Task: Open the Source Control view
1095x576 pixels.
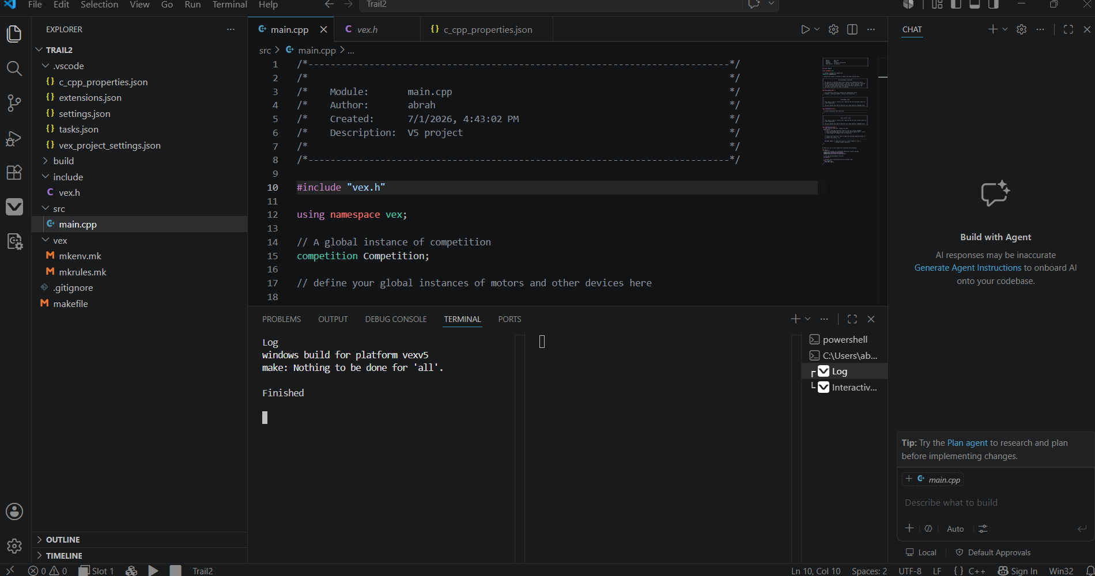Action: (x=14, y=103)
